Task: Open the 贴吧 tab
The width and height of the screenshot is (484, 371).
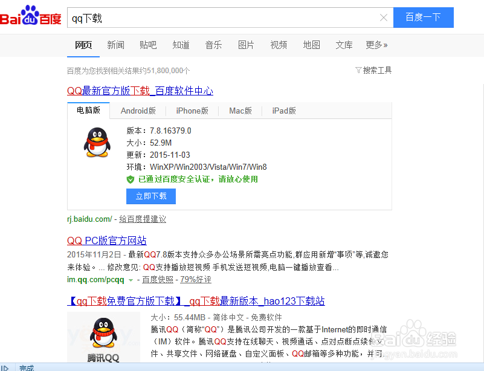Action: tap(148, 45)
